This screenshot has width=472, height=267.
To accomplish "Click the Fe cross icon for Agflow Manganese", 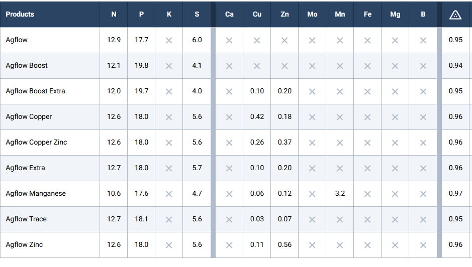I will tap(367, 194).
